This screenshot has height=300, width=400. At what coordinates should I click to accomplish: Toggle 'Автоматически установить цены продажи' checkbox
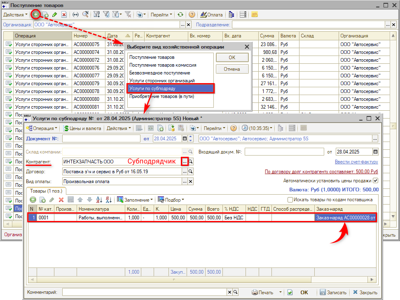(x=375, y=181)
